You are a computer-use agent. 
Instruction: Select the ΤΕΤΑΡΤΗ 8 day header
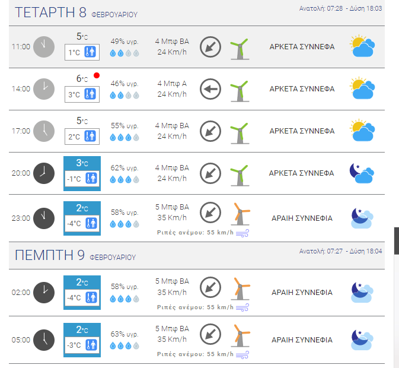point(197,12)
